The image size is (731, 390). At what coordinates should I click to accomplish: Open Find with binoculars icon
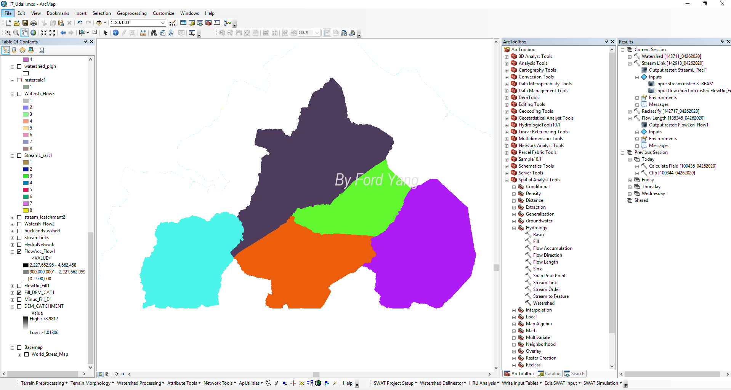(x=154, y=33)
